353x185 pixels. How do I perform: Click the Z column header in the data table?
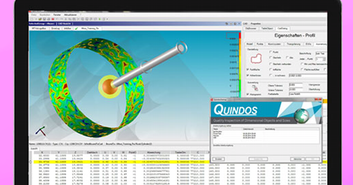[x=75, y=153]
